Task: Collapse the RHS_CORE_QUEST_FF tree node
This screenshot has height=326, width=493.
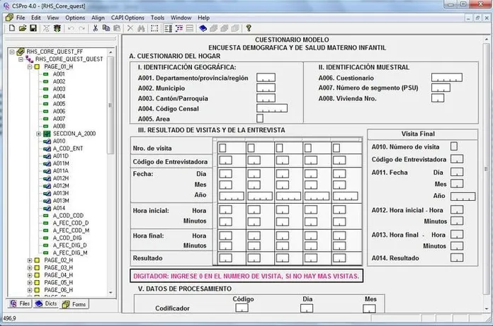Action: point(12,52)
